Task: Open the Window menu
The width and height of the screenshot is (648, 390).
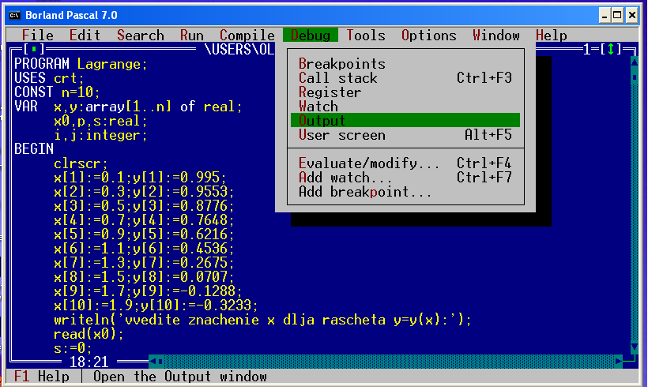Action: pos(496,36)
